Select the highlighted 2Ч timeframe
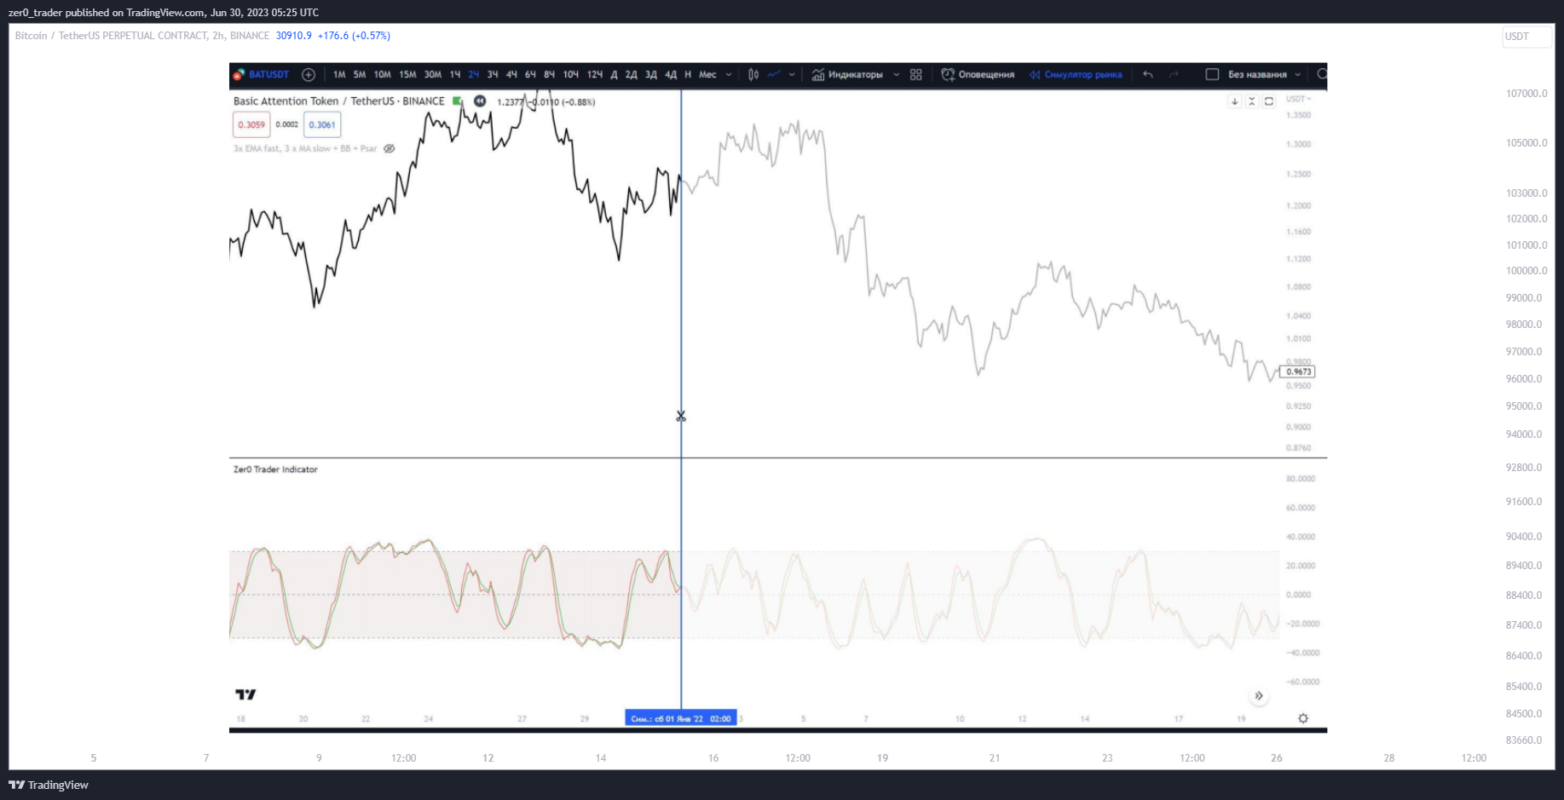 tap(474, 75)
